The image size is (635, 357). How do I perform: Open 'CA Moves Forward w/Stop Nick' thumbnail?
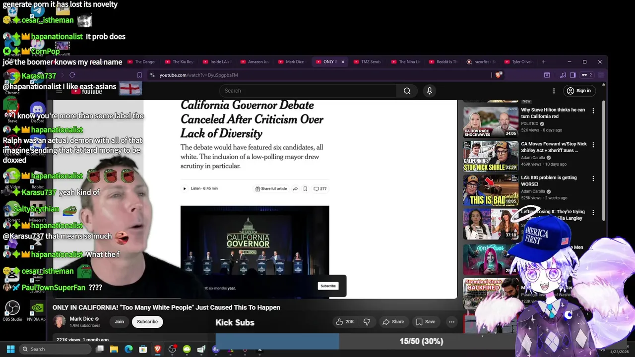click(x=491, y=156)
